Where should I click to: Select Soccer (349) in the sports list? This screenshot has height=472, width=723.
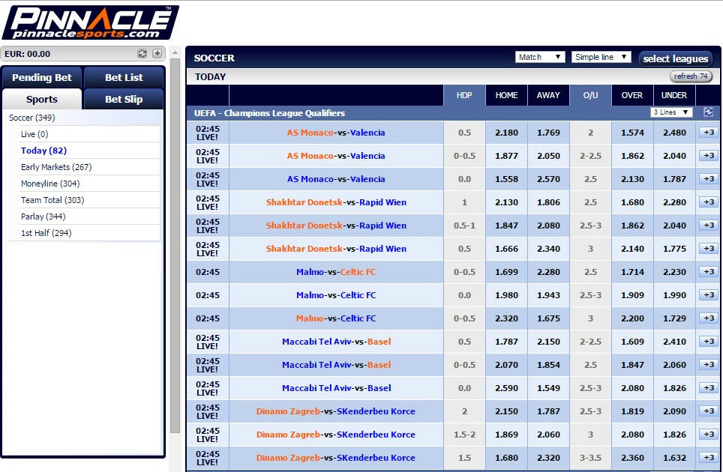pos(31,118)
